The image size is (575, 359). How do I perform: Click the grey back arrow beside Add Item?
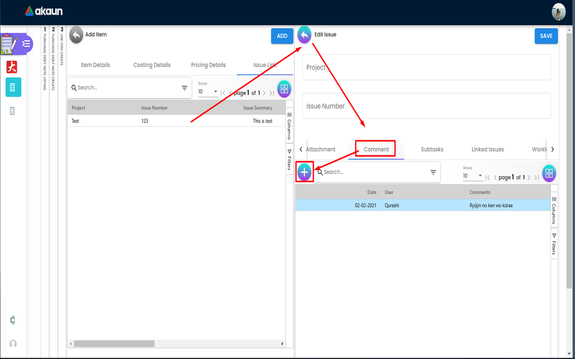tap(76, 35)
